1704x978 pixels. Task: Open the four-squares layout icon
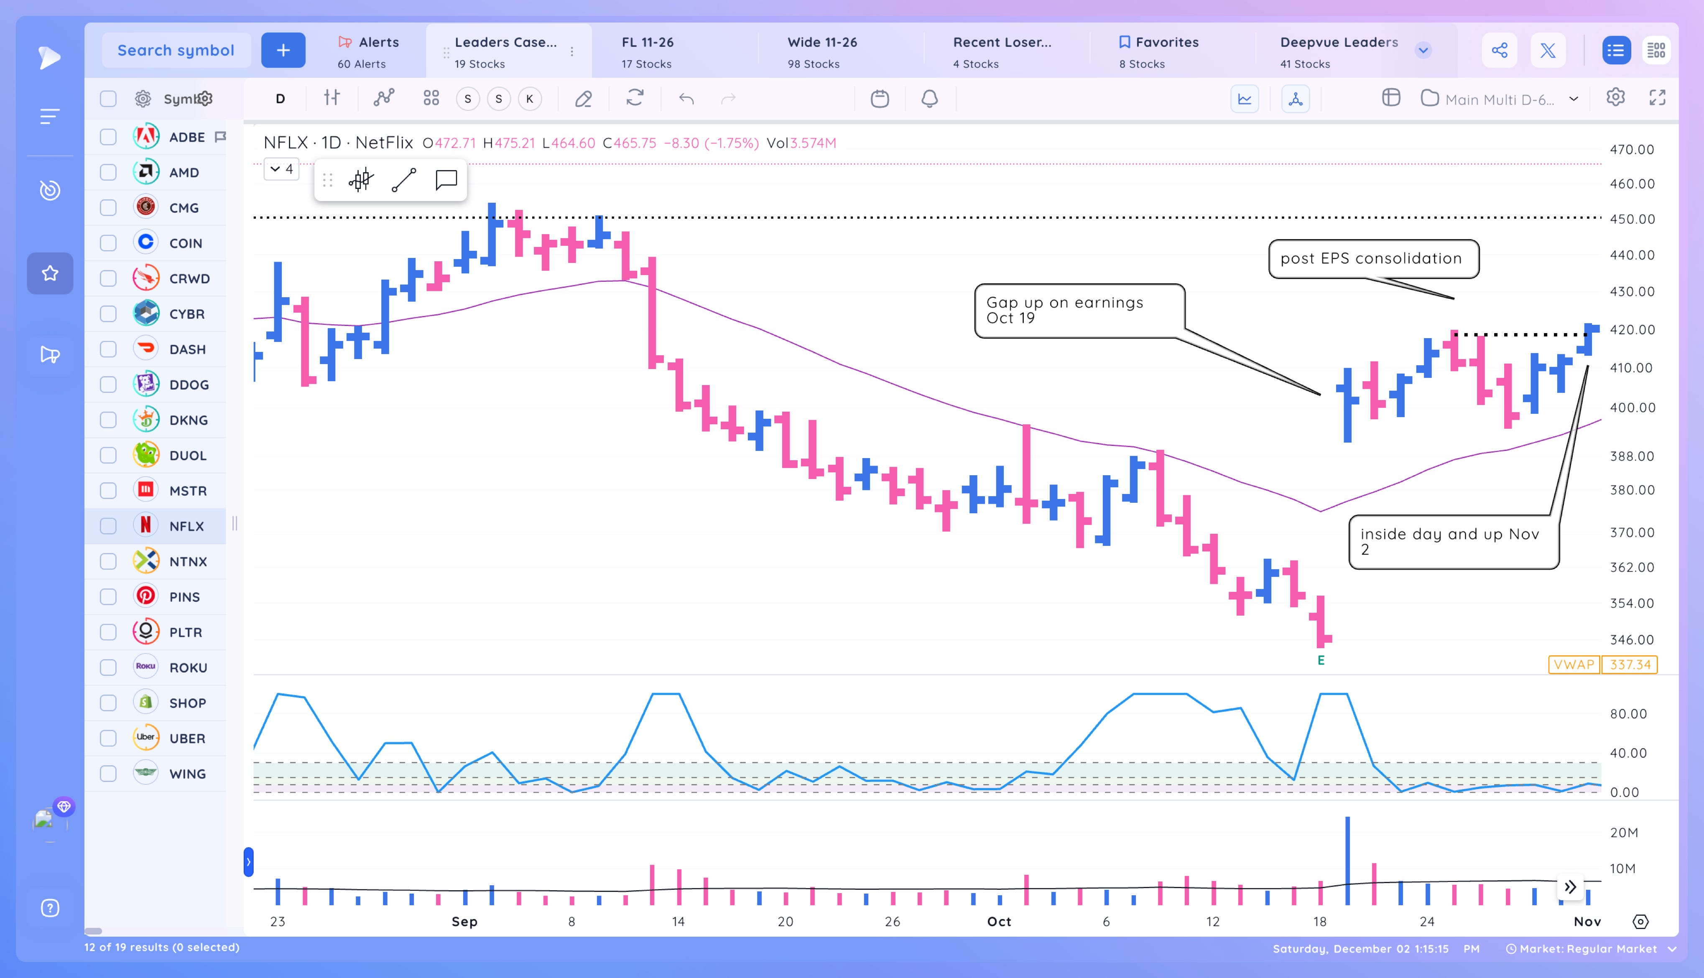point(431,99)
